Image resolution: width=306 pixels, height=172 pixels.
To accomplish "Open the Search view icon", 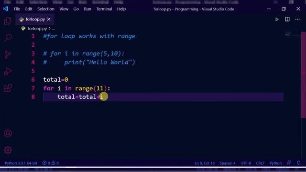I will pyautogui.click(x=8, y=37).
